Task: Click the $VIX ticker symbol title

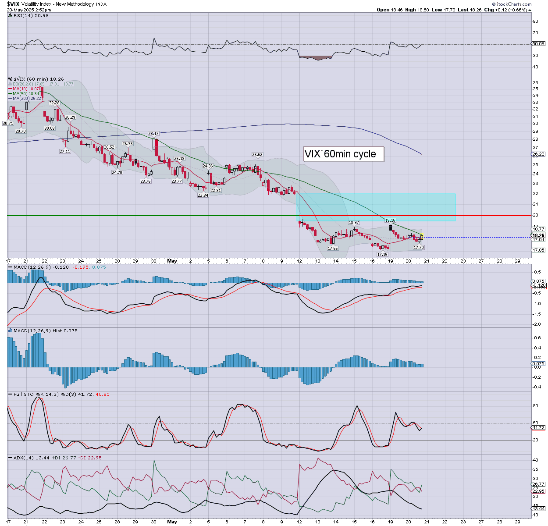Action: [x=13, y=4]
